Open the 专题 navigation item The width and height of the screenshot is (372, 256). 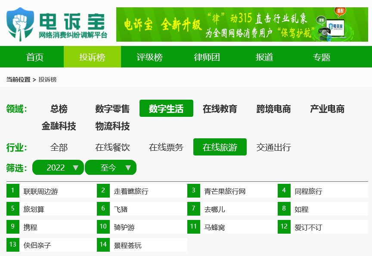[322, 57]
